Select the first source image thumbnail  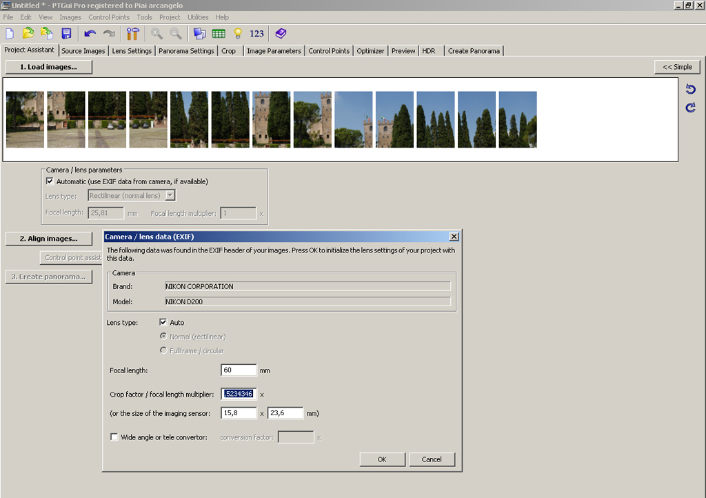click(x=26, y=119)
